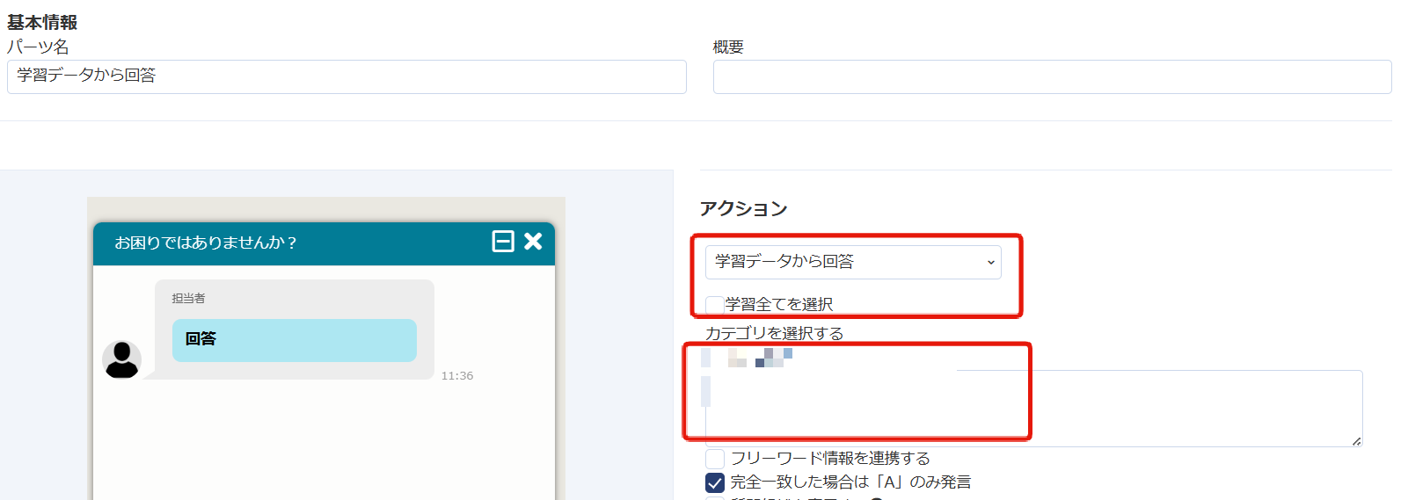1408x500 pixels.
Task: Click the 基本情報 heading
Action: (x=42, y=22)
